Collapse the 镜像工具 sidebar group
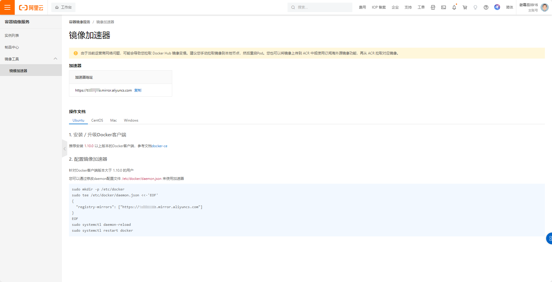The height and width of the screenshot is (282, 552). pos(31,59)
